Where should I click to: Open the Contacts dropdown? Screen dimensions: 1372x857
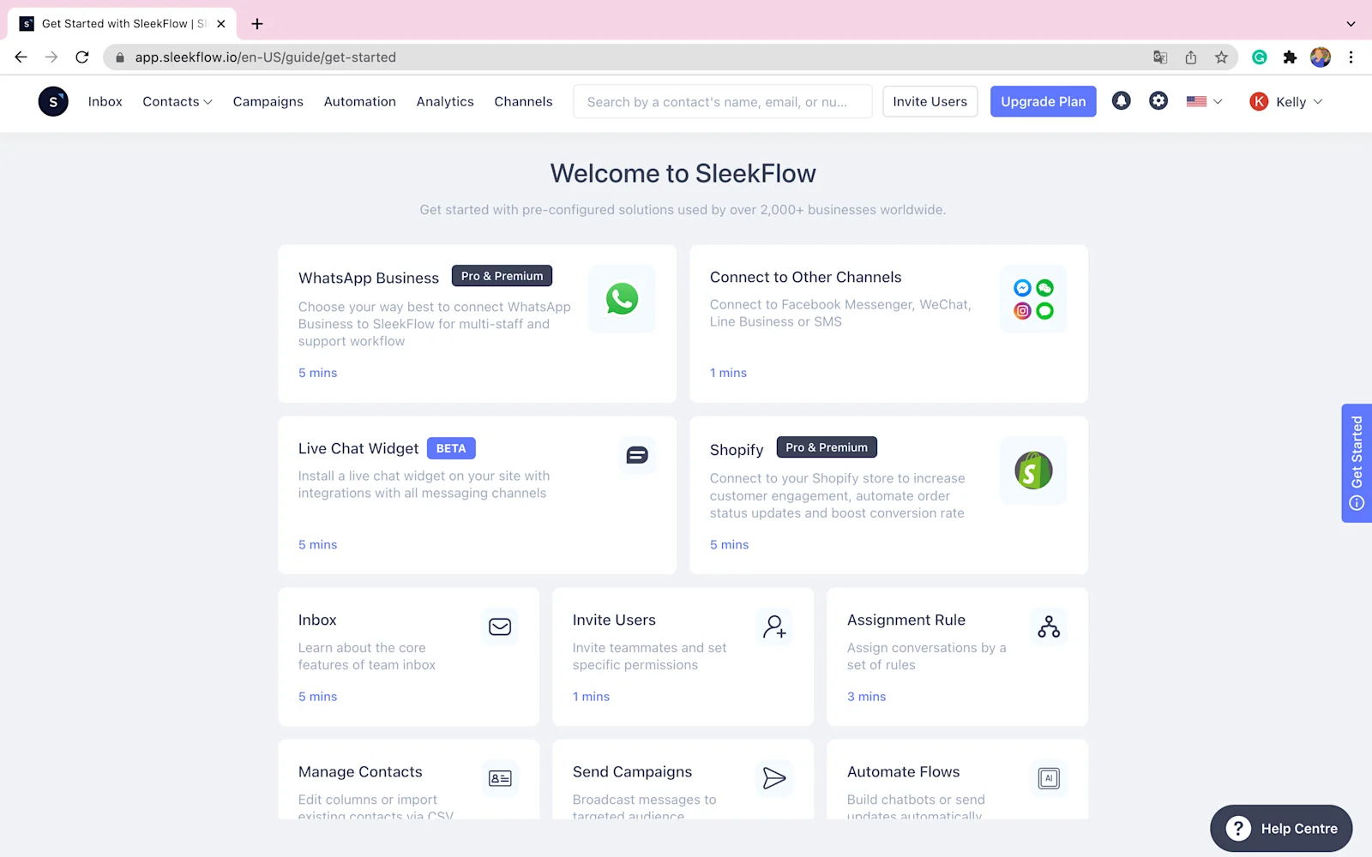[x=177, y=102]
